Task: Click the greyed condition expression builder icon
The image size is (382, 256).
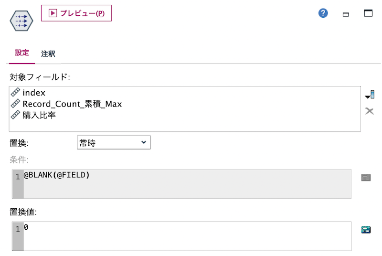Action: coord(366,178)
